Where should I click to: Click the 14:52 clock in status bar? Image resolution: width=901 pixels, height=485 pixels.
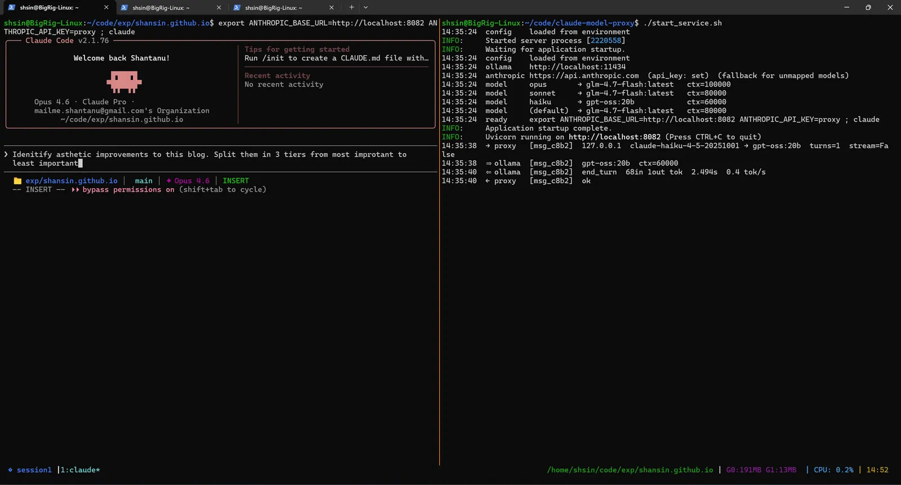(877, 470)
